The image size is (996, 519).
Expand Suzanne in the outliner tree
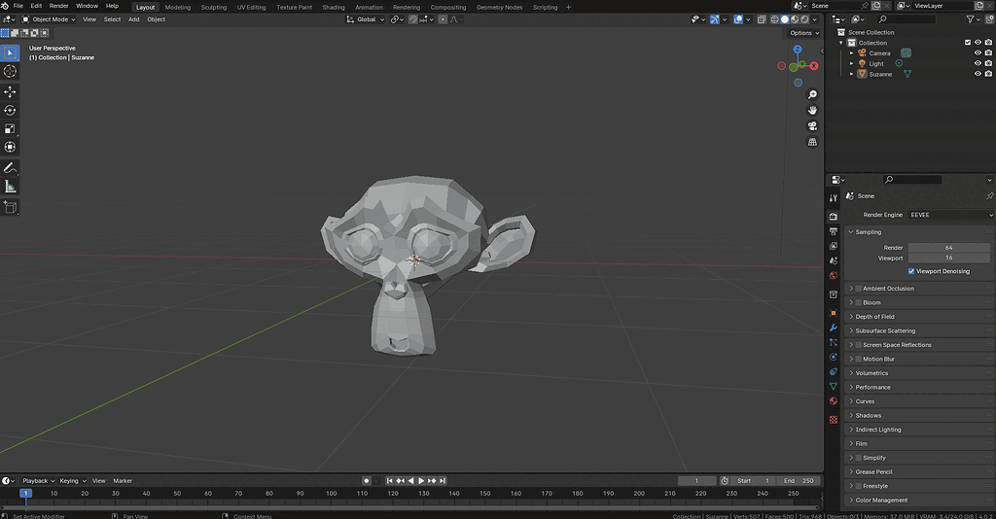click(852, 74)
